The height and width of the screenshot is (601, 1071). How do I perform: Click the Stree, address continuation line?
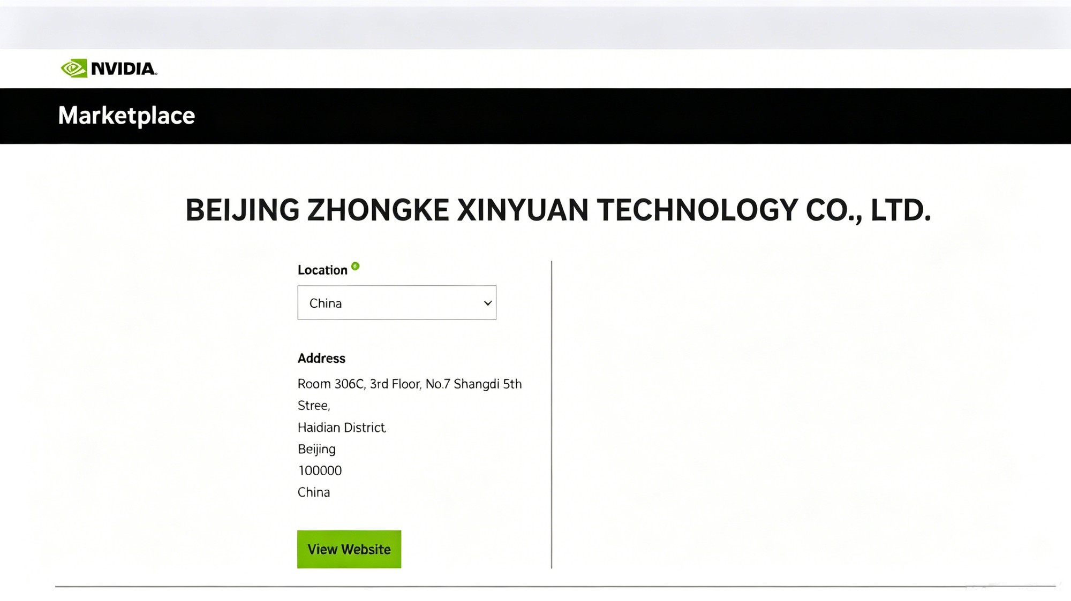pyautogui.click(x=314, y=406)
